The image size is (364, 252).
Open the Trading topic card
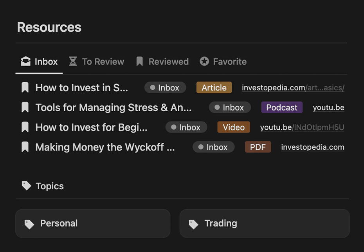(265, 223)
